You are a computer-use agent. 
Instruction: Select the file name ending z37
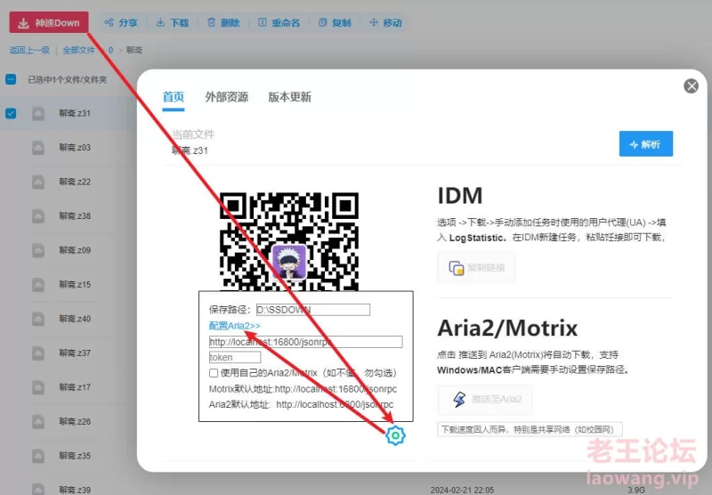75,353
